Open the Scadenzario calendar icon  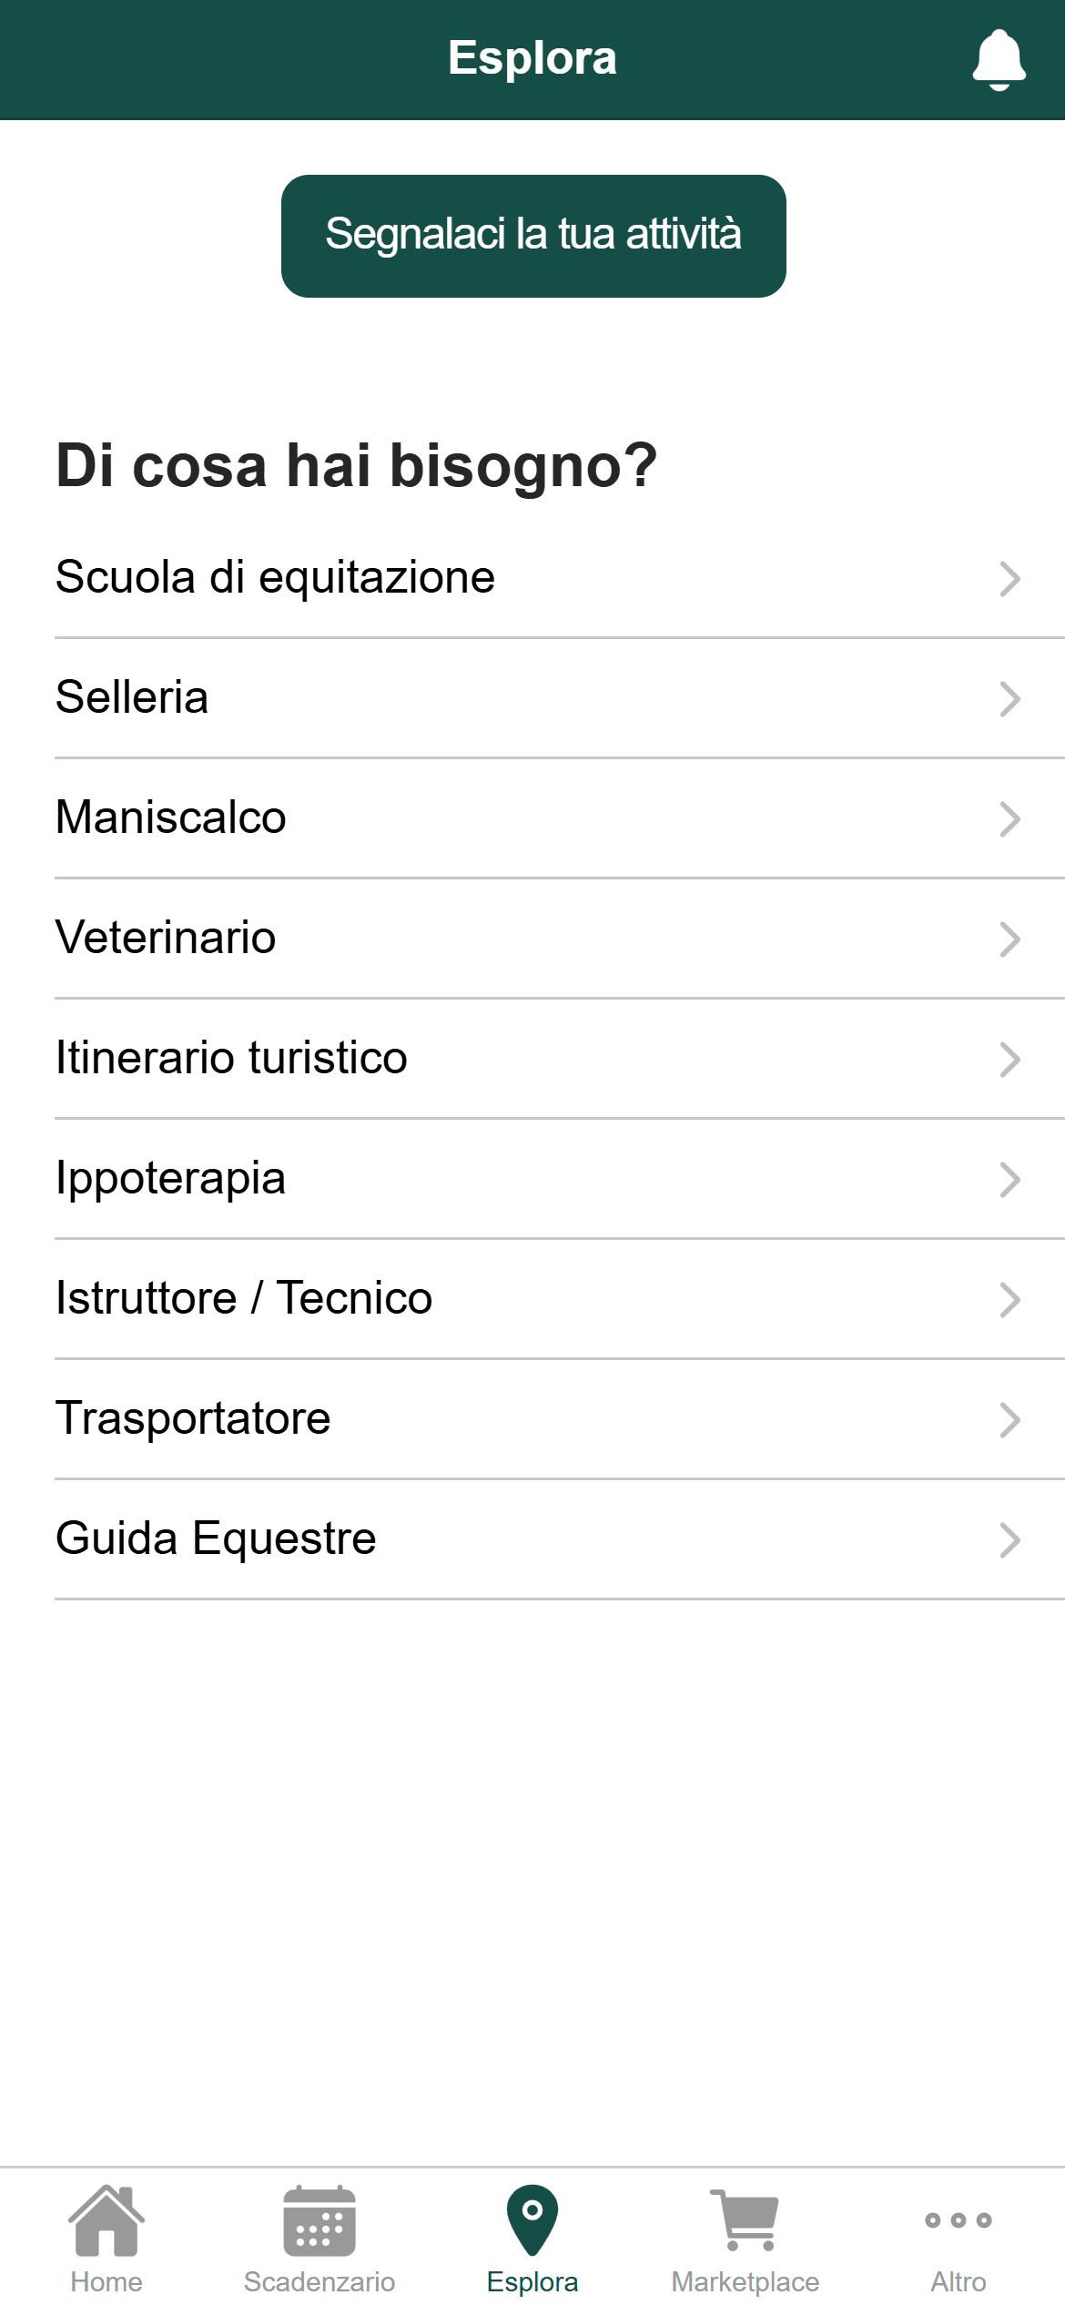[319, 2220]
